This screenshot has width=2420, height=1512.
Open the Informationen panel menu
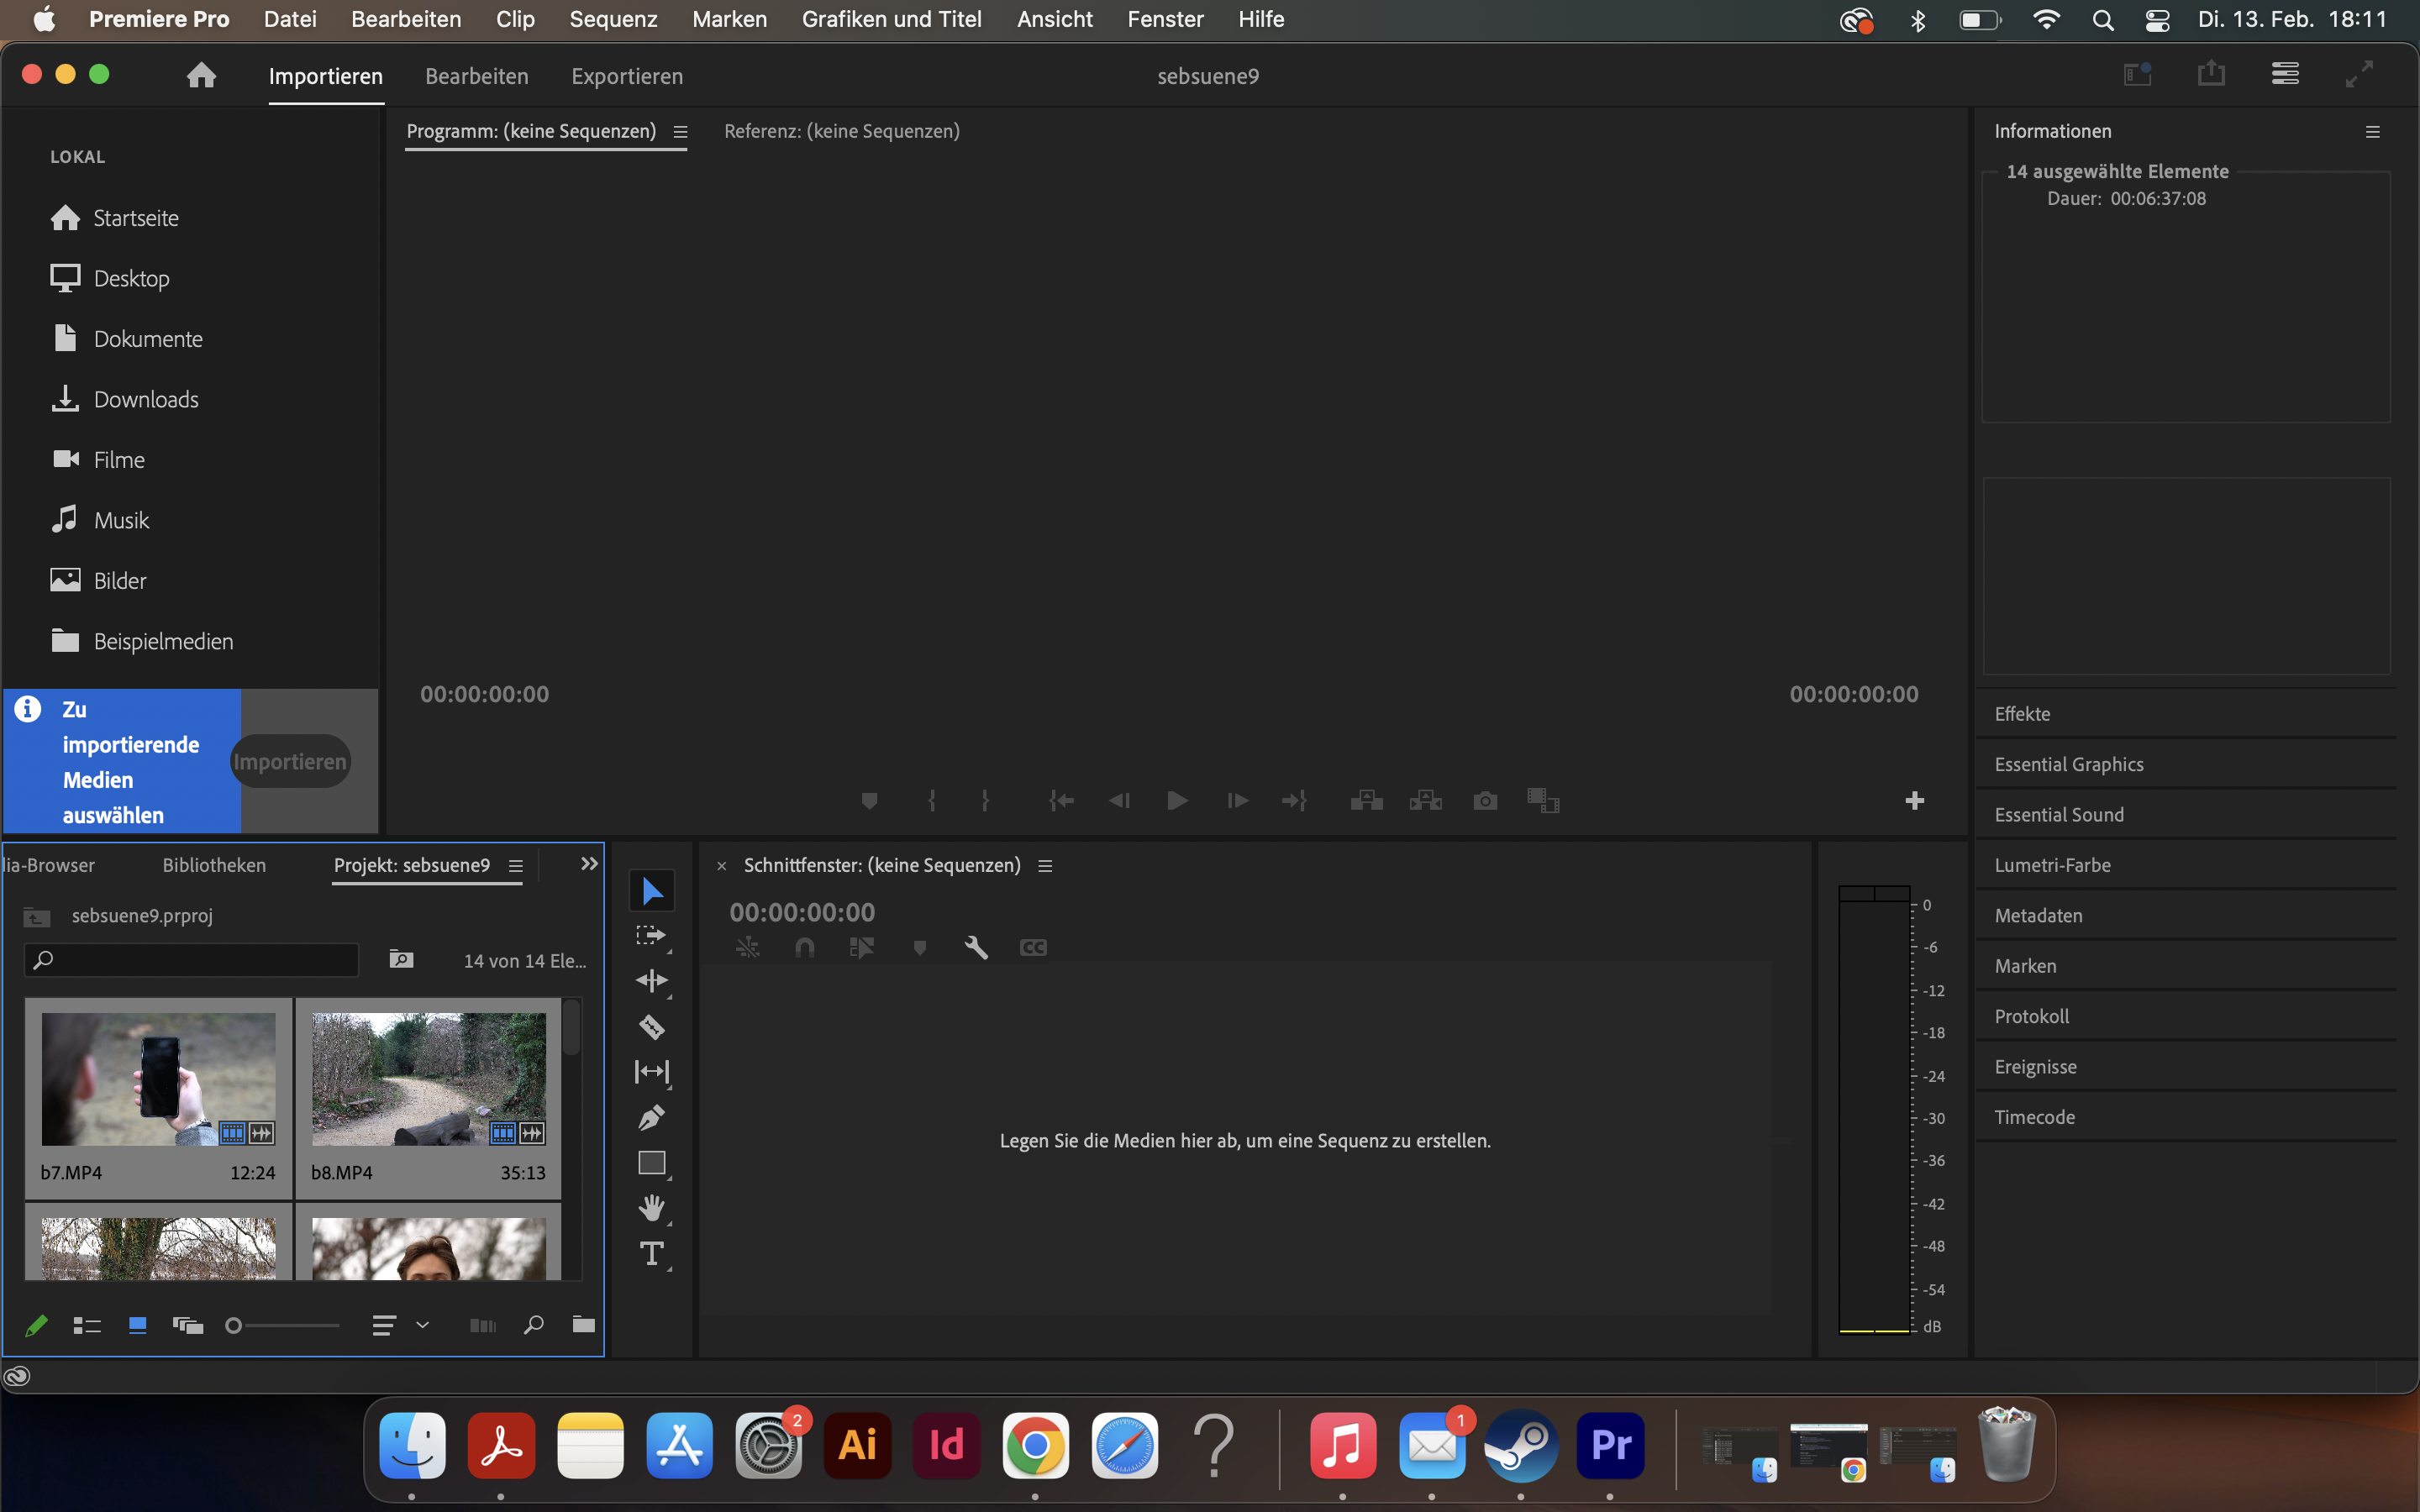pyautogui.click(x=2373, y=131)
